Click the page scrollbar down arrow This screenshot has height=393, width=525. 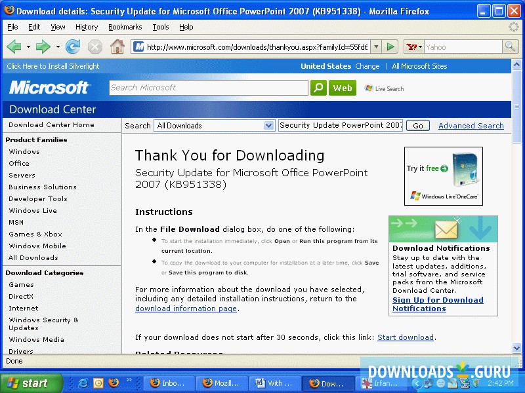coord(516,348)
